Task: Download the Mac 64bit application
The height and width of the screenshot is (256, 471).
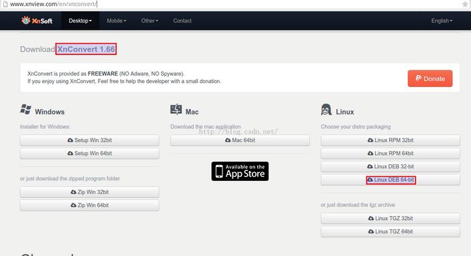Action: pos(240,140)
